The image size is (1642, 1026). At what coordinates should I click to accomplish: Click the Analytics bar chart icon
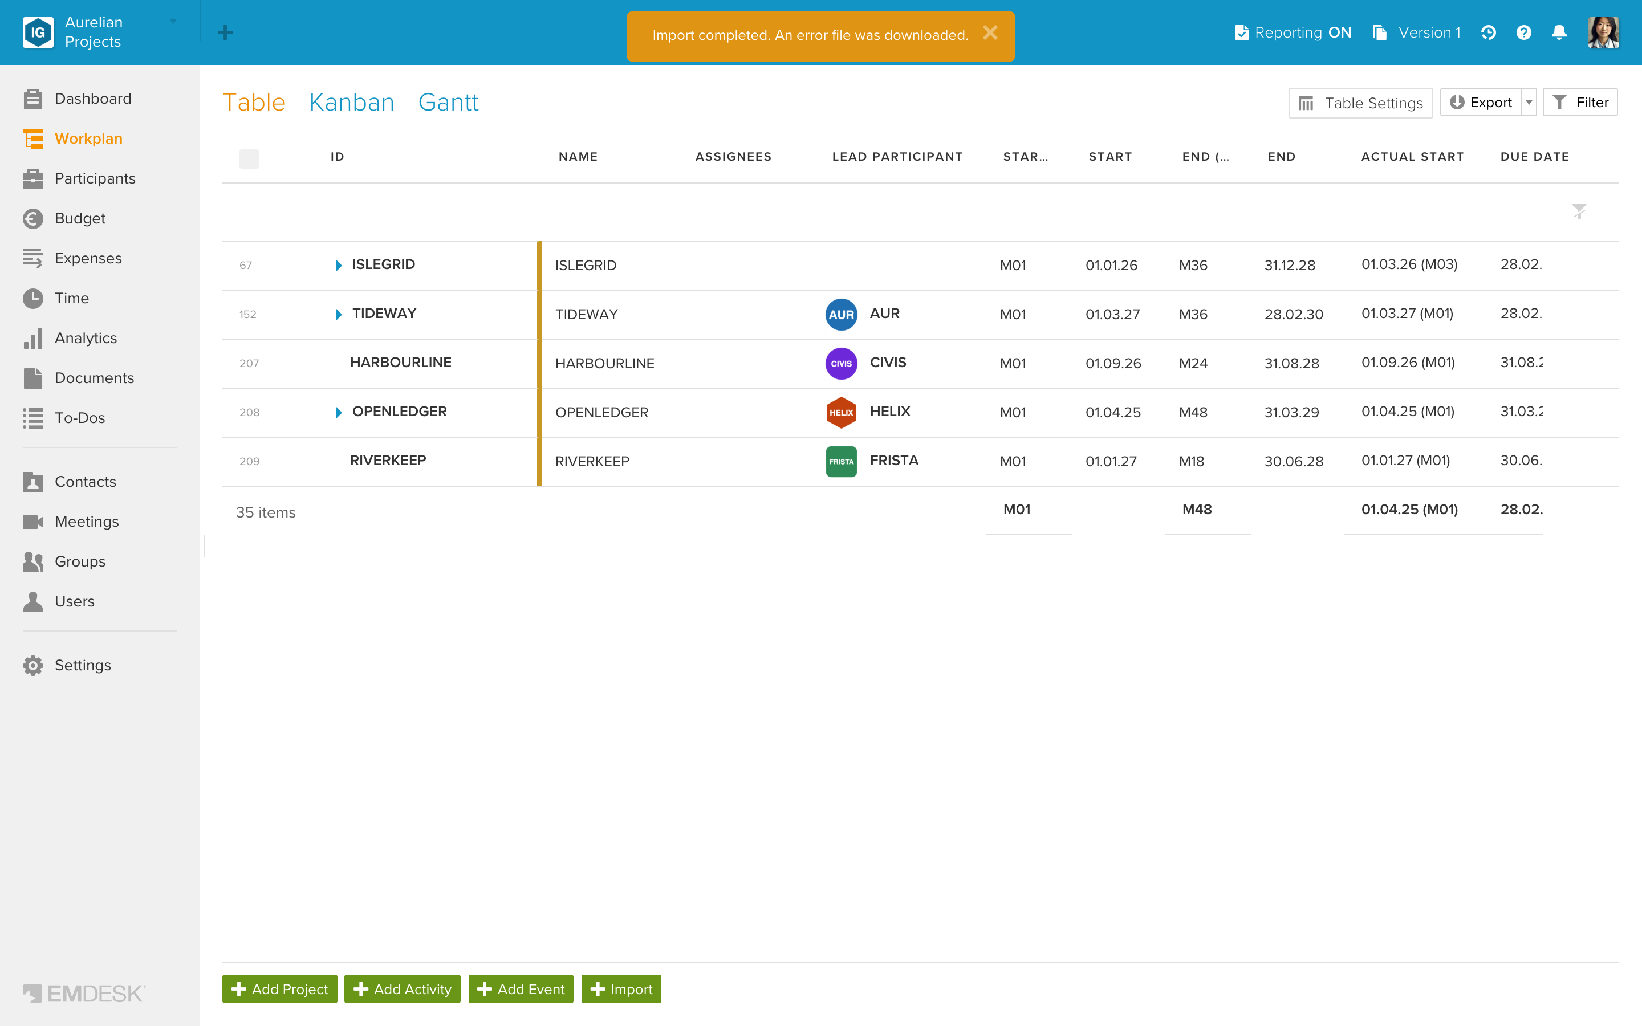32,338
